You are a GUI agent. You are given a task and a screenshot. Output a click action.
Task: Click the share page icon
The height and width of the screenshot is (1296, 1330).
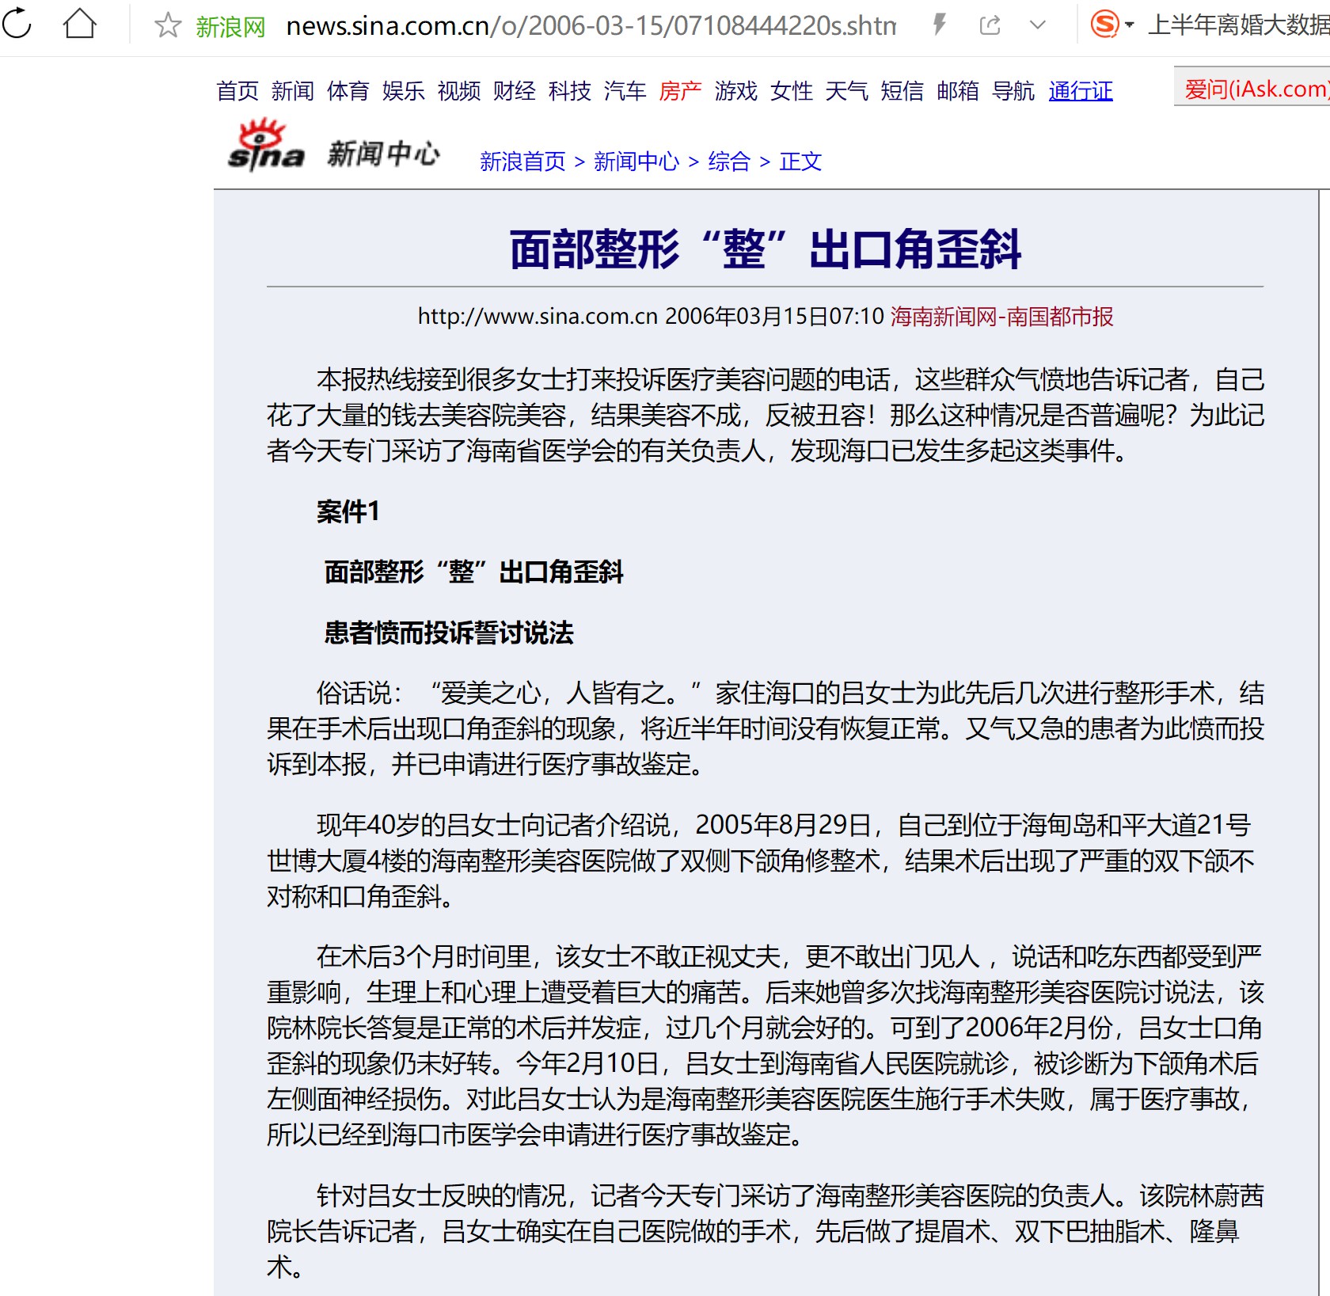coord(990,25)
